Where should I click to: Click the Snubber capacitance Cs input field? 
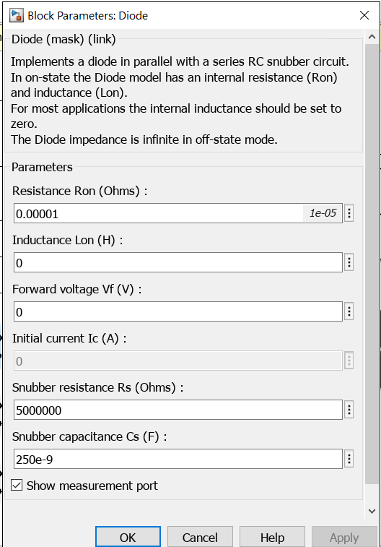click(178, 459)
